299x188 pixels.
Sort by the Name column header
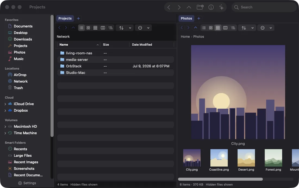pos(79,45)
